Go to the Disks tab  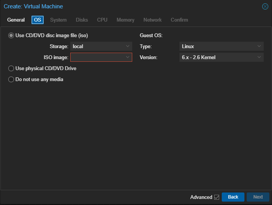click(82, 20)
